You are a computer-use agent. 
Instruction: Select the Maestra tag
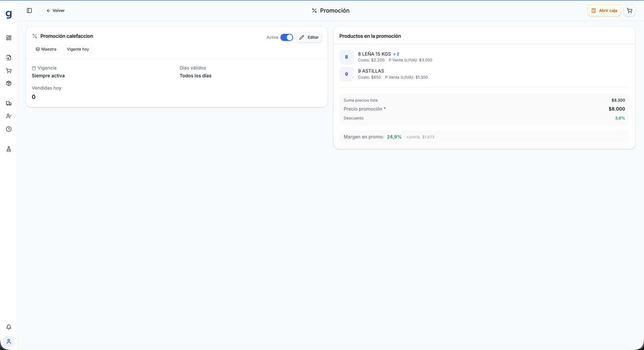tap(46, 49)
